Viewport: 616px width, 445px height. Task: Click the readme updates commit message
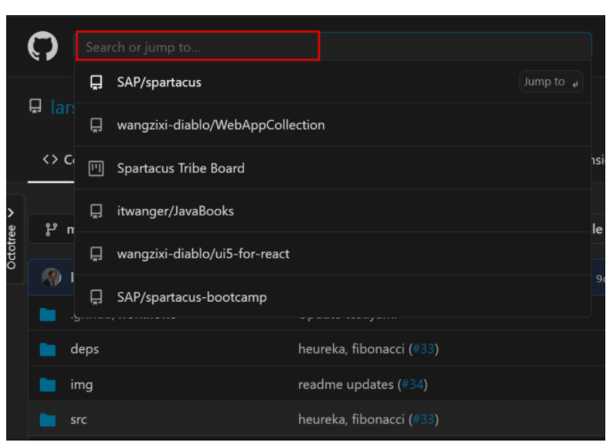point(345,384)
